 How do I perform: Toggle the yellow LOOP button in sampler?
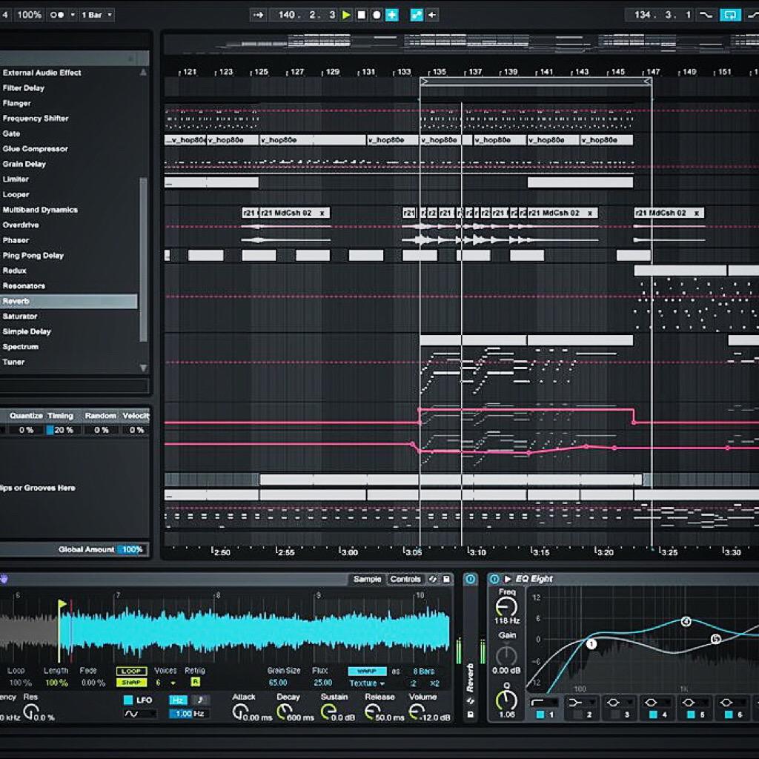point(131,671)
